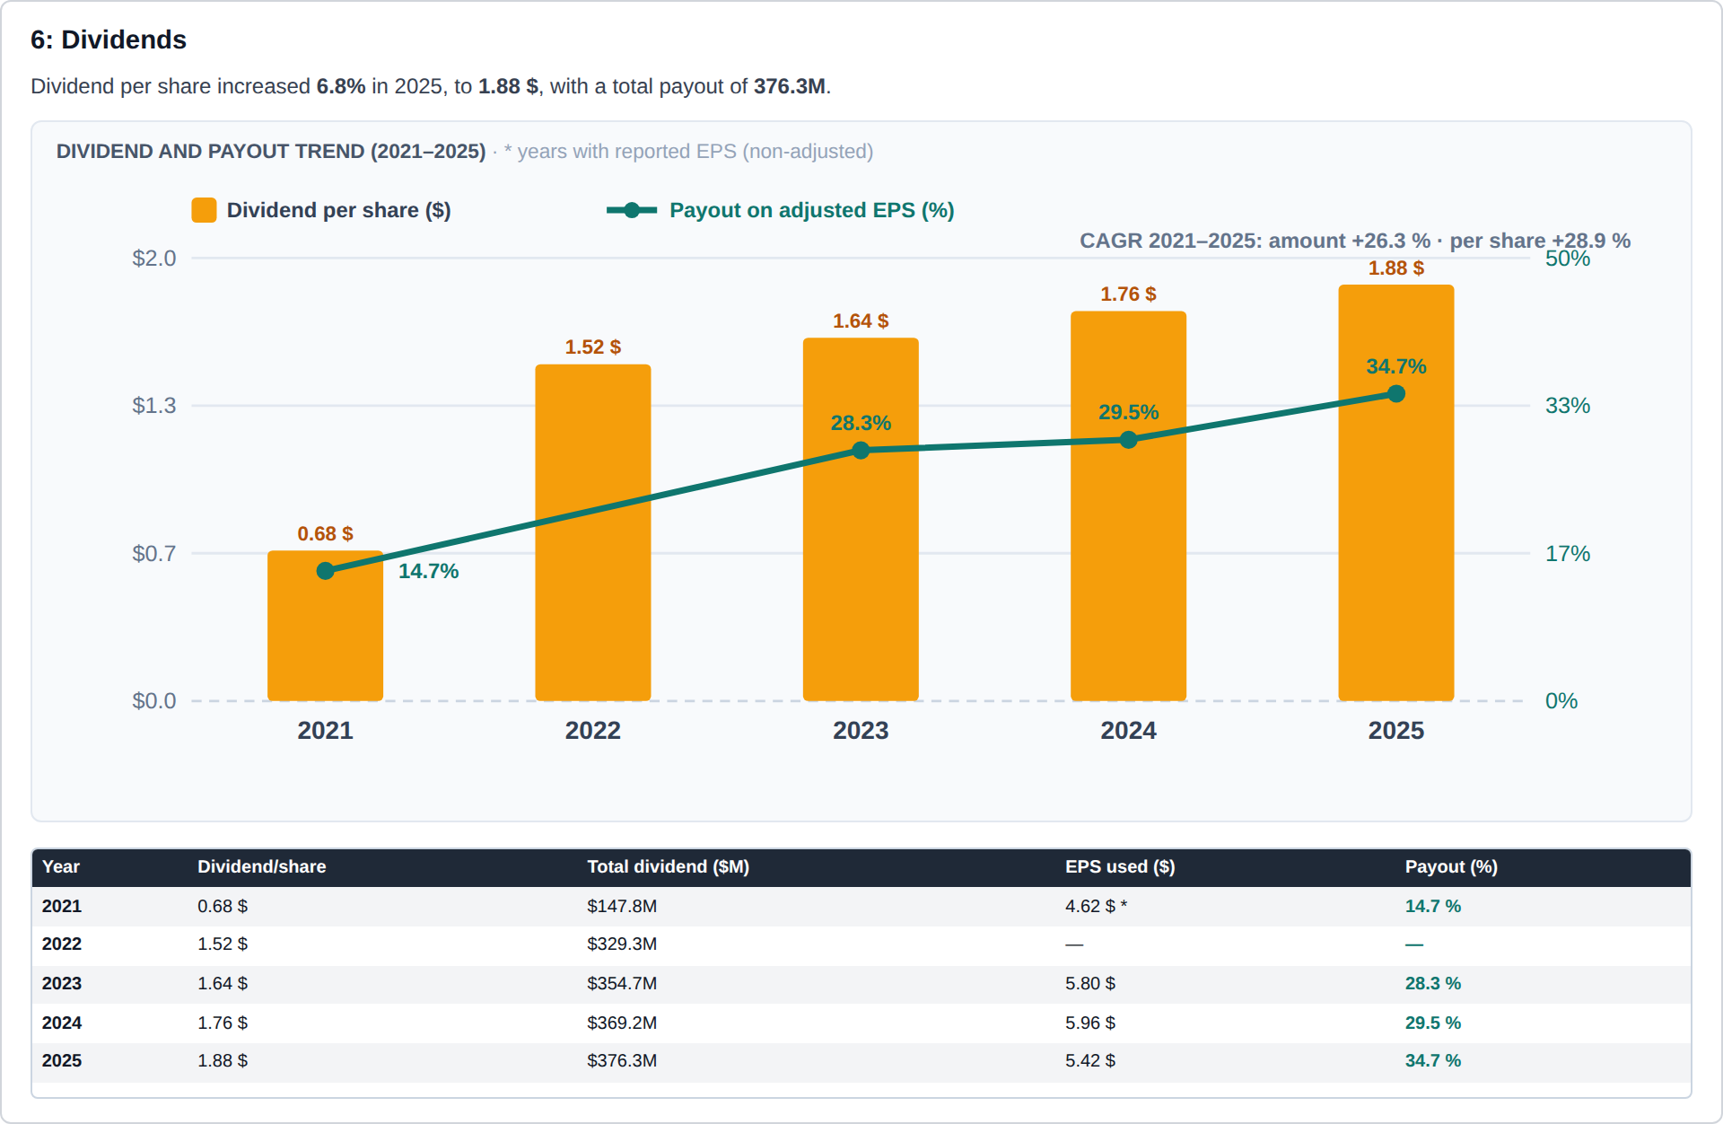Click the 2022 dividend bar

click(593, 532)
